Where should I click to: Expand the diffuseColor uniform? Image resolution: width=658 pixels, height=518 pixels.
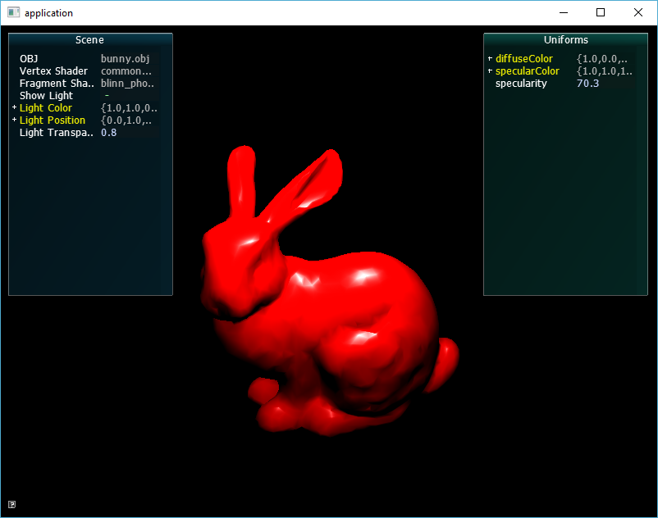click(x=490, y=58)
